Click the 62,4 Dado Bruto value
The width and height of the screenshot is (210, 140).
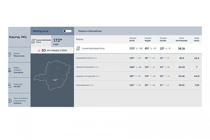(197, 58)
